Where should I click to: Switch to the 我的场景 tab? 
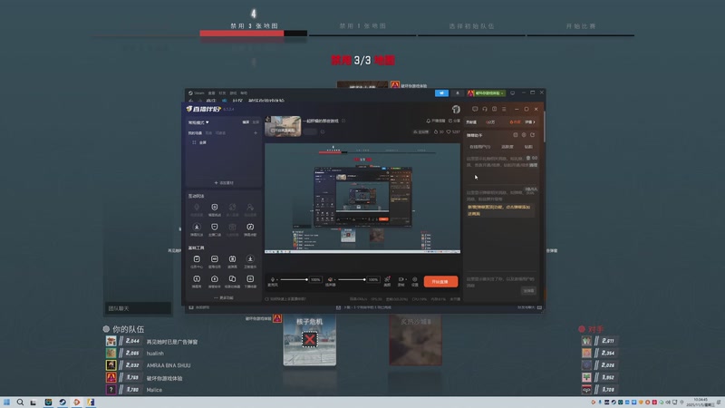pyautogui.click(x=195, y=133)
